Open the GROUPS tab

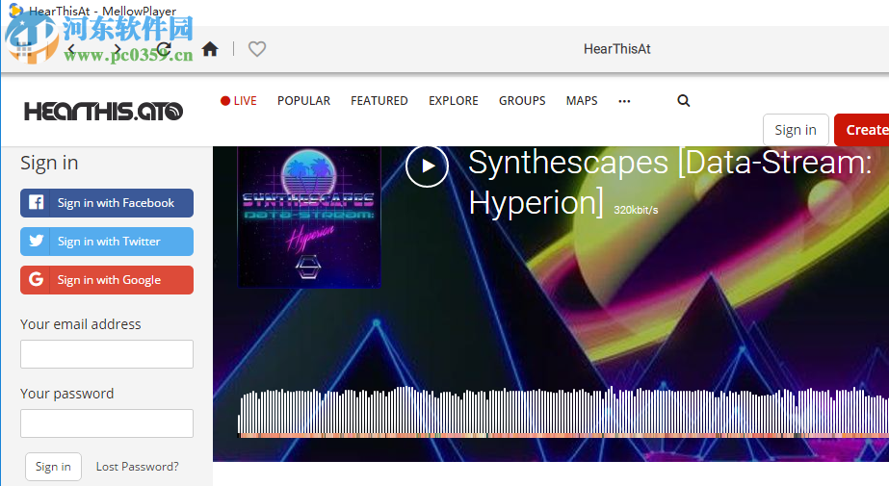point(522,101)
